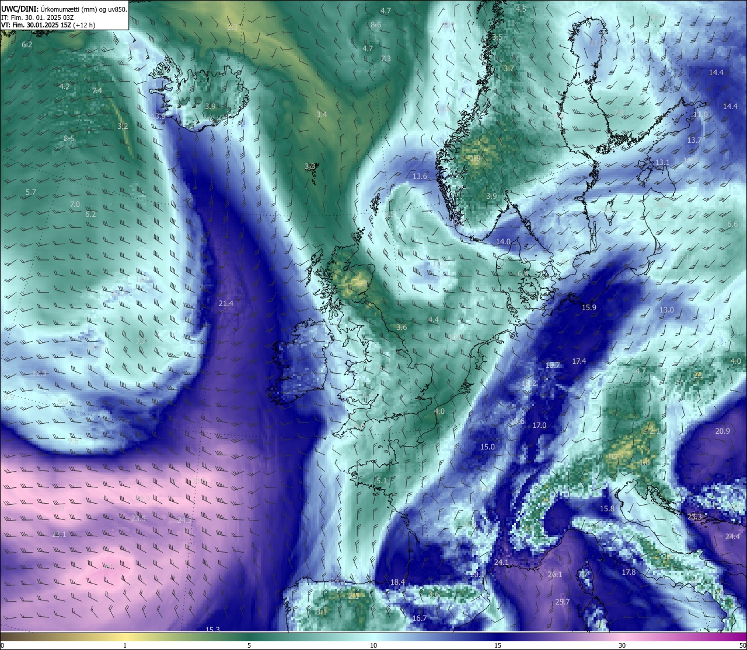
Task: Click the map title "UWC/DINI: Úrkomumætti (mm) og uv850."
Action: point(64,9)
